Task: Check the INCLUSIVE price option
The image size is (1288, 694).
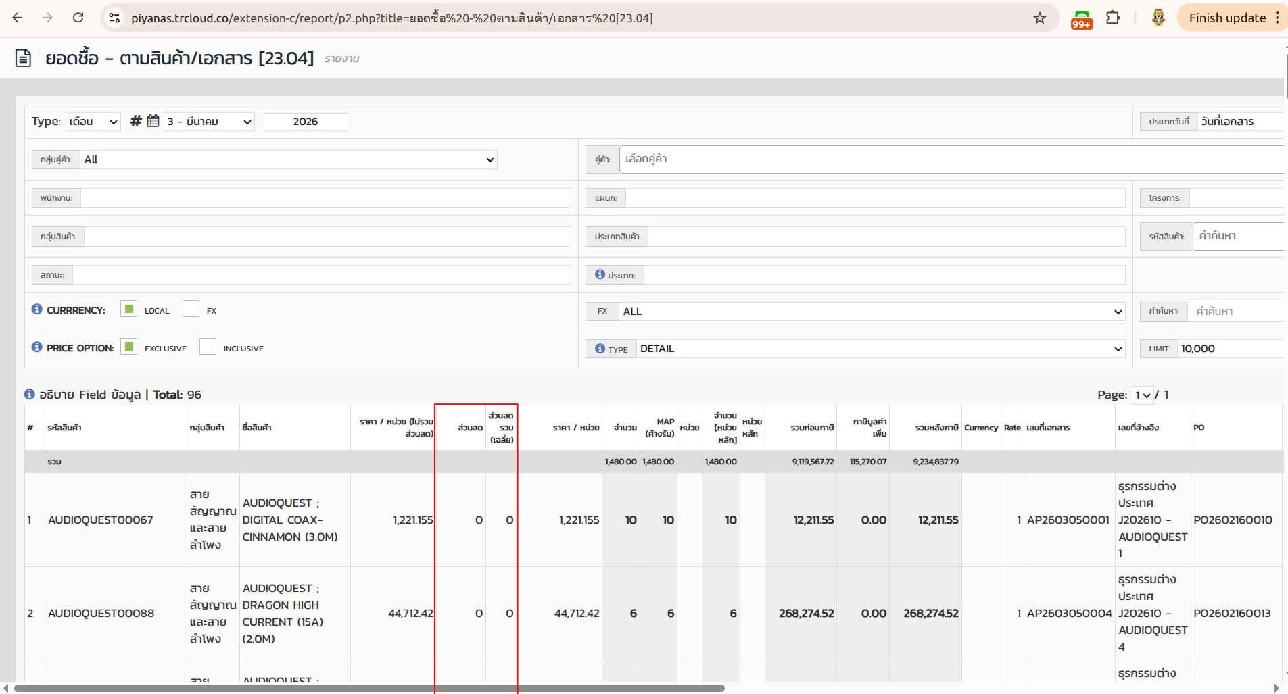Action: (208, 347)
